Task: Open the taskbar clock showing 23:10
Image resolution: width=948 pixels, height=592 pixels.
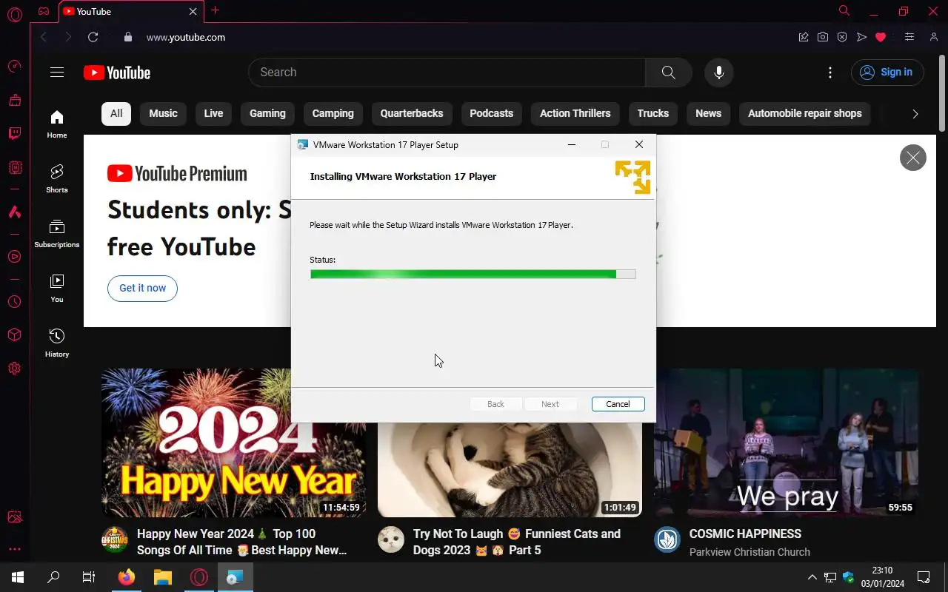Action: click(882, 577)
